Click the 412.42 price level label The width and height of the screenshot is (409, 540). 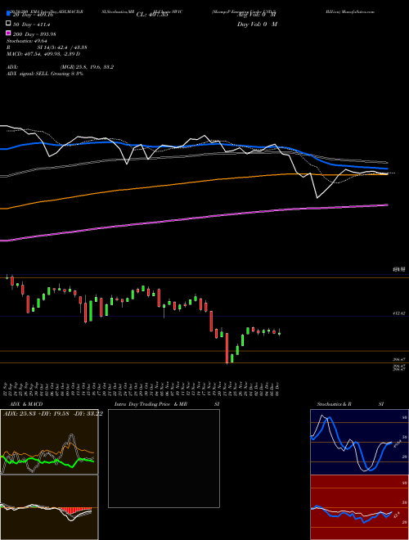399,313
